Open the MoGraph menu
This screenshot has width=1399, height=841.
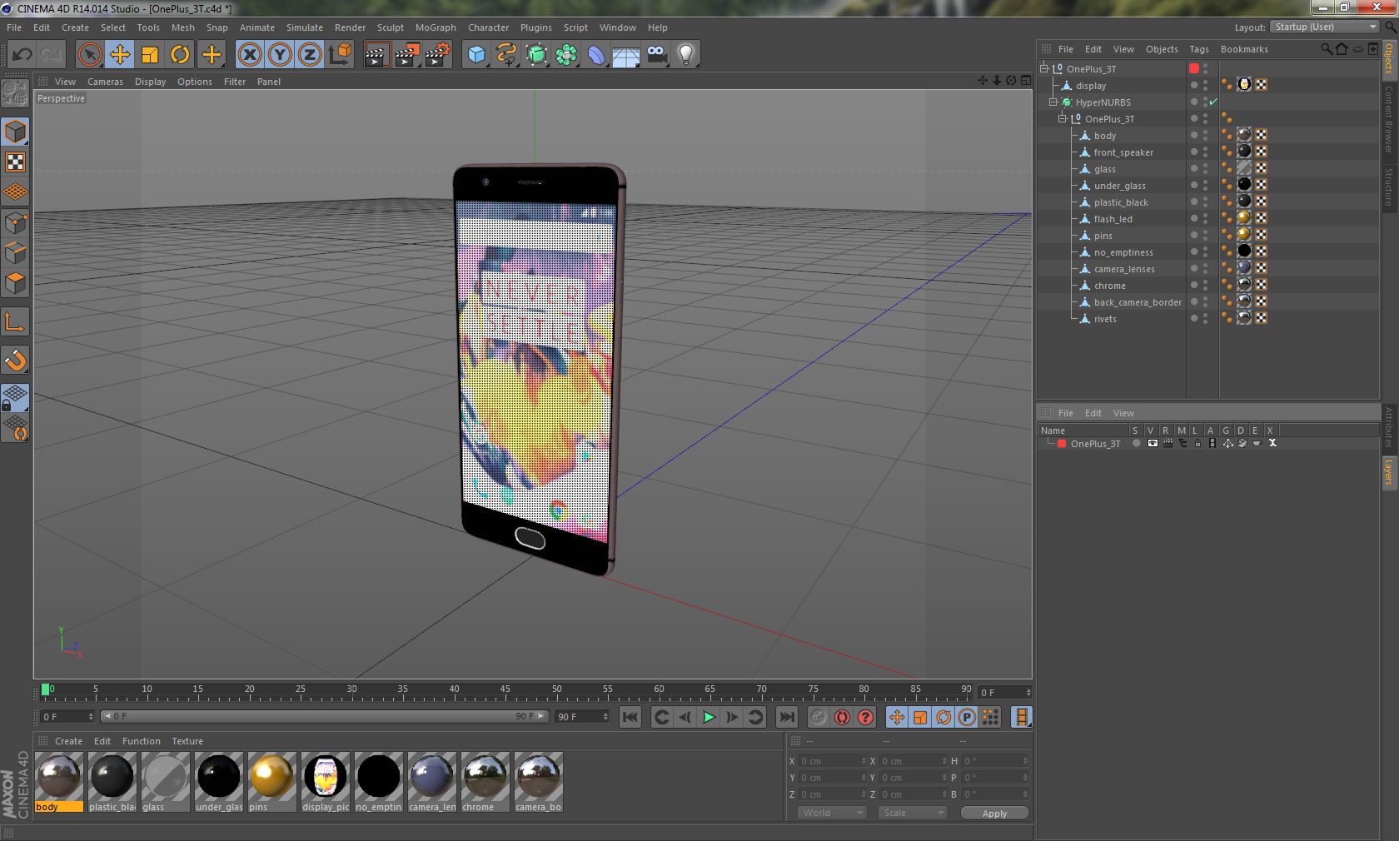tap(436, 27)
